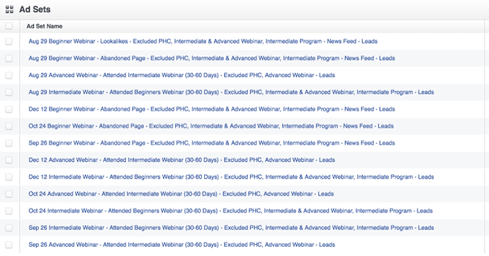The width and height of the screenshot is (489, 256).
Task: Select the Oct 24 Beginner Webinar checkbox
Action: (x=9, y=126)
